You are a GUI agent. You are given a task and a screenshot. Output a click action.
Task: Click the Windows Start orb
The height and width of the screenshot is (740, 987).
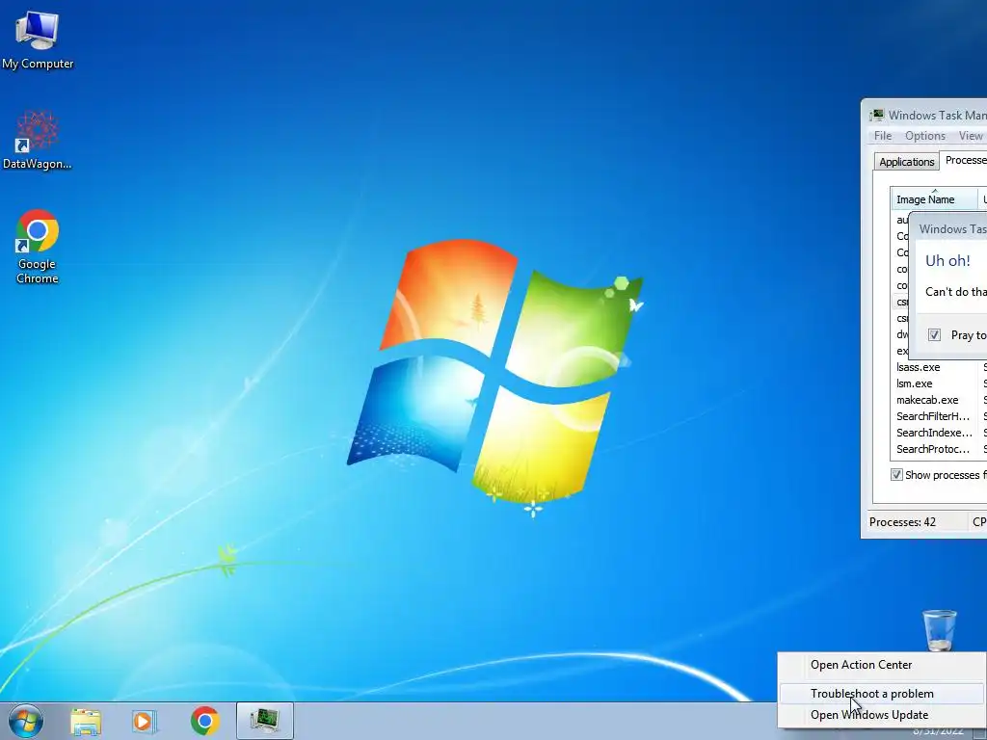point(26,721)
